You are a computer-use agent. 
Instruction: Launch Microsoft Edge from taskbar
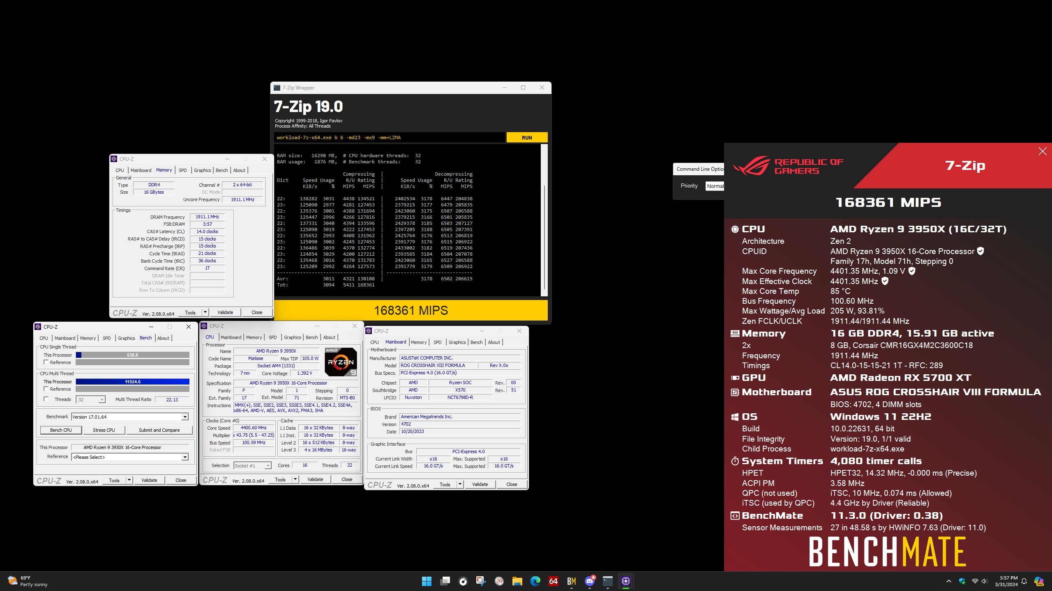click(x=535, y=581)
